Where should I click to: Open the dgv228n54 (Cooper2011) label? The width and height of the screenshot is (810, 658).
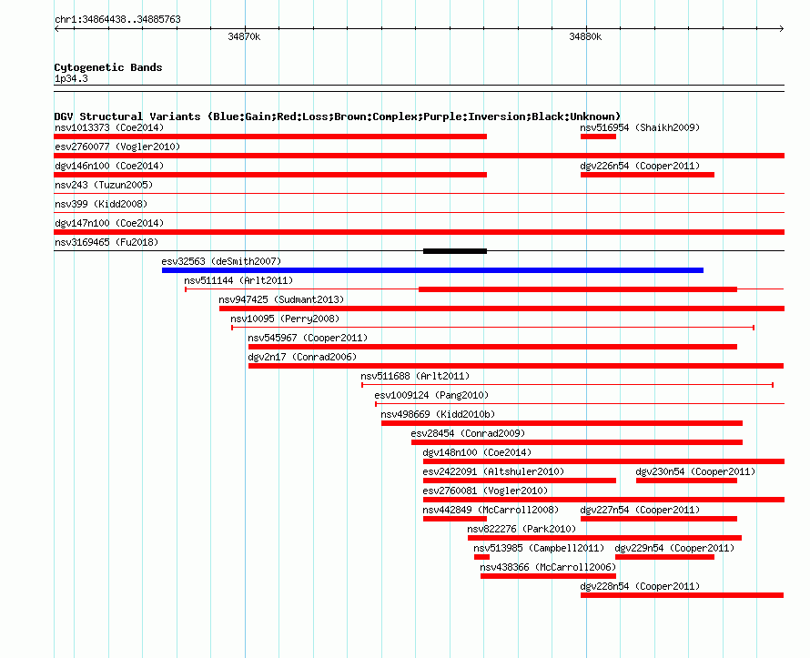(640, 586)
